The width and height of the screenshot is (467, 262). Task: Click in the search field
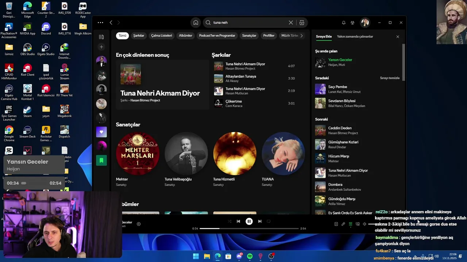coord(250,23)
